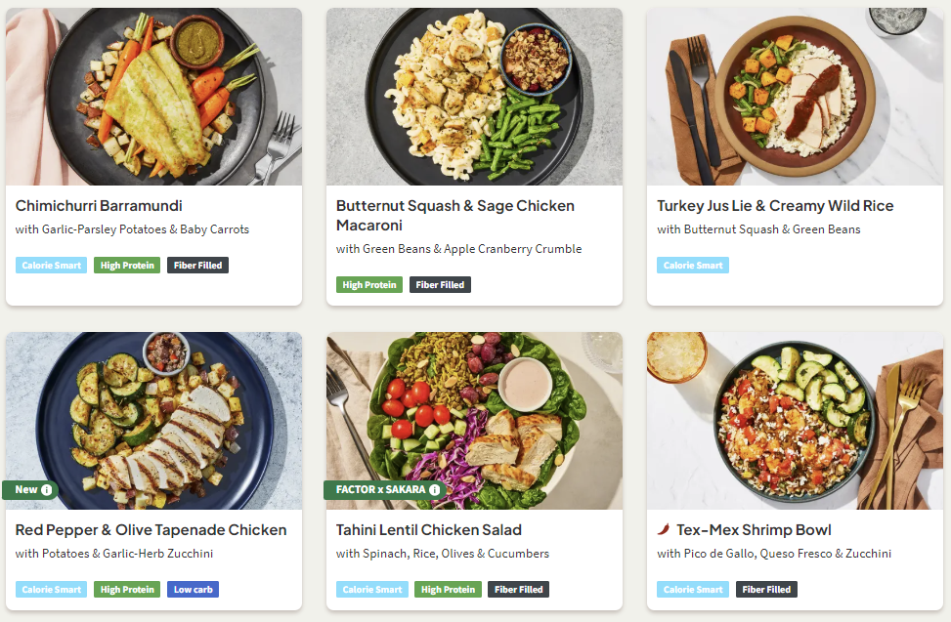
Task: Click the New badge on Tapenade Chicken
Action: click(26, 489)
